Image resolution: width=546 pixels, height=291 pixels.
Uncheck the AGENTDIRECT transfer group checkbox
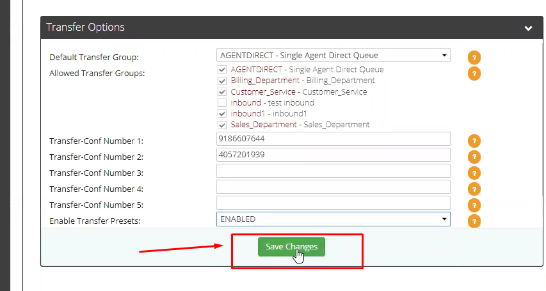(222, 70)
